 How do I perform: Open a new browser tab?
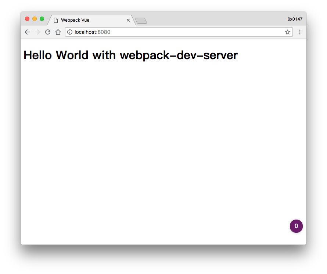point(141,21)
